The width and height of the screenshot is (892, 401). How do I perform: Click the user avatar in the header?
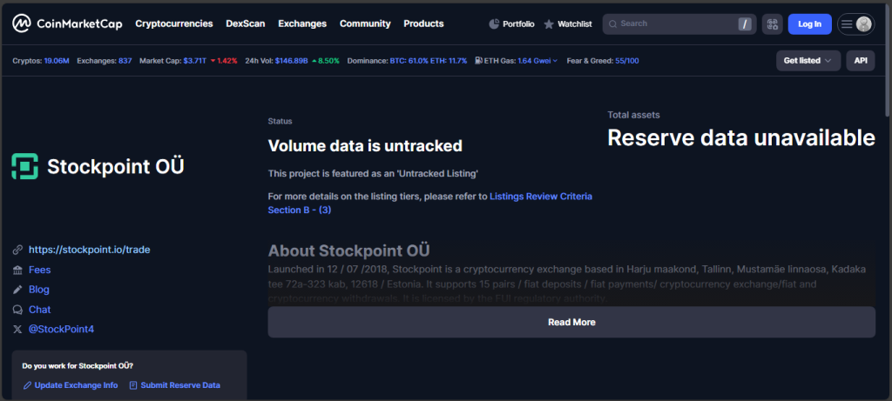pyautogui.click(x=863, y=24)
